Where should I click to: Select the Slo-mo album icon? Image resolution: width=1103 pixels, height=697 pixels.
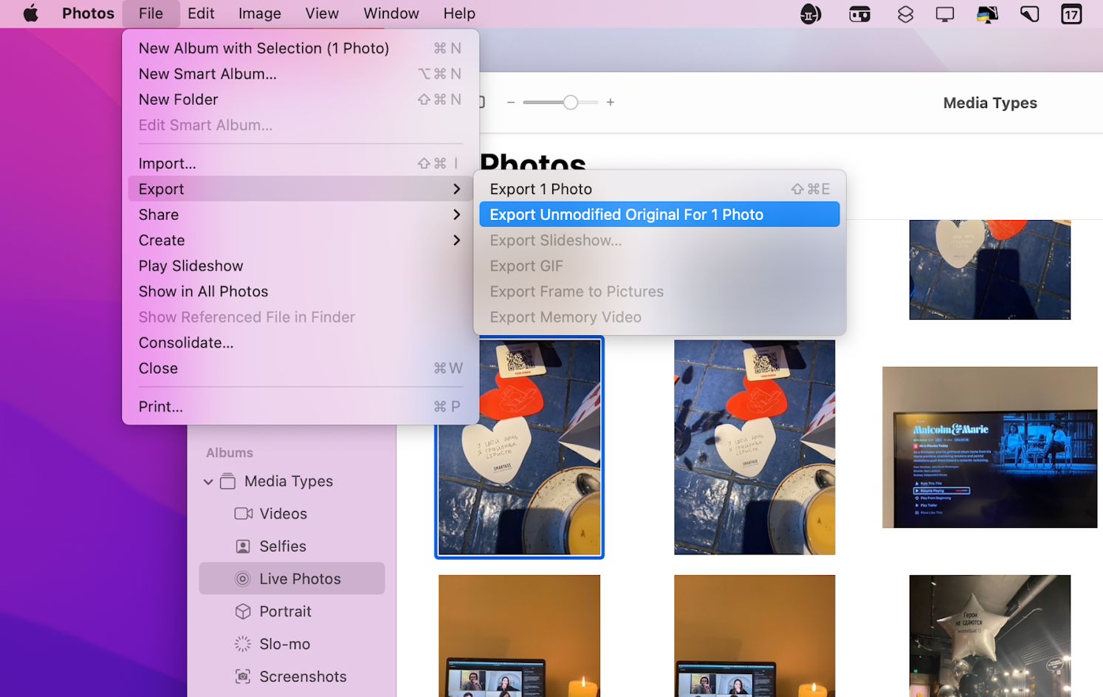pyautogui.click(x=242, y=643)
